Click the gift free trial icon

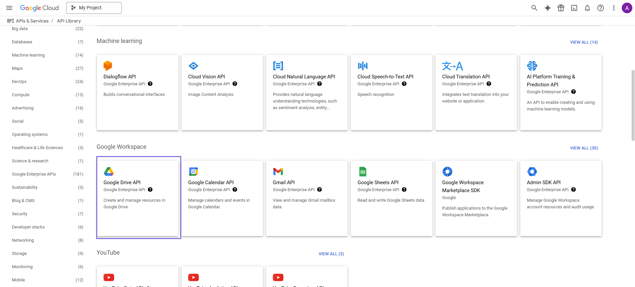(561, 8)
